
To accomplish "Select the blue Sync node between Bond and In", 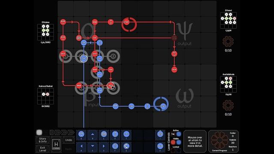I will point(131,106).
